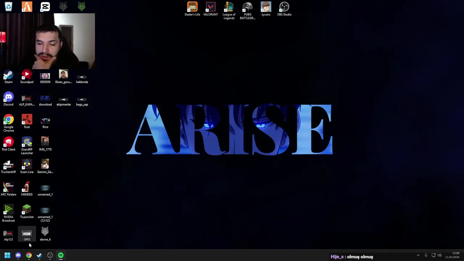Select the Ekran_goru... file icon
This screenshot has height=261, width=464.
63,77
